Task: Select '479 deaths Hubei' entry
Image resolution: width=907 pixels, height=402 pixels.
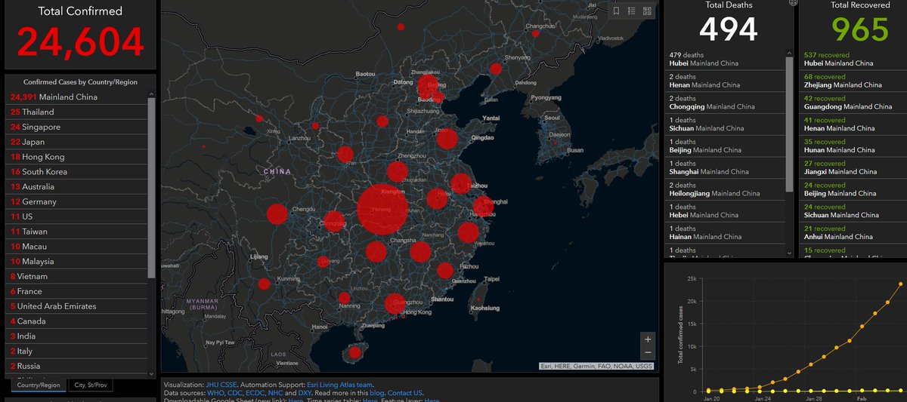Action: pyautogui.click(x=726, y=60)
